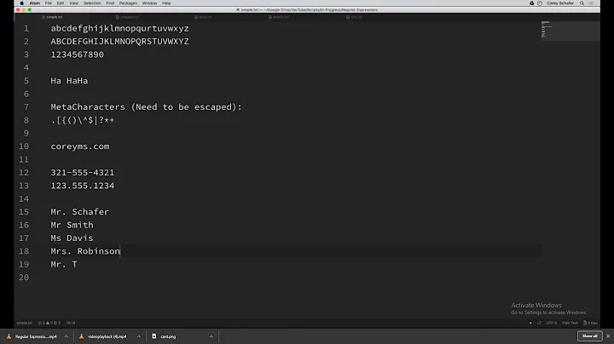Open the Atom application menu
Viewport: 614px width, 344px height.
point(35,3)
